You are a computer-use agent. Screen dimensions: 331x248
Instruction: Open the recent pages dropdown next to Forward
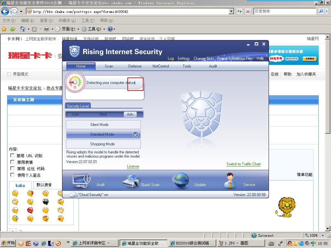[21, 11]
